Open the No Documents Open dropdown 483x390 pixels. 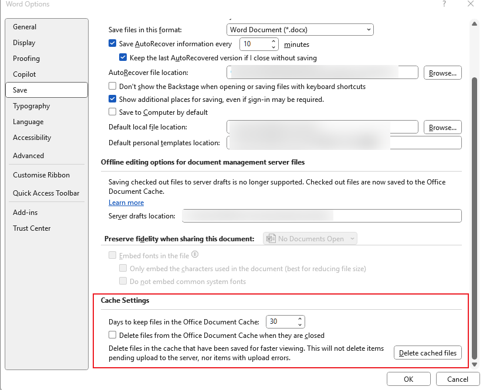coord(311,238)
